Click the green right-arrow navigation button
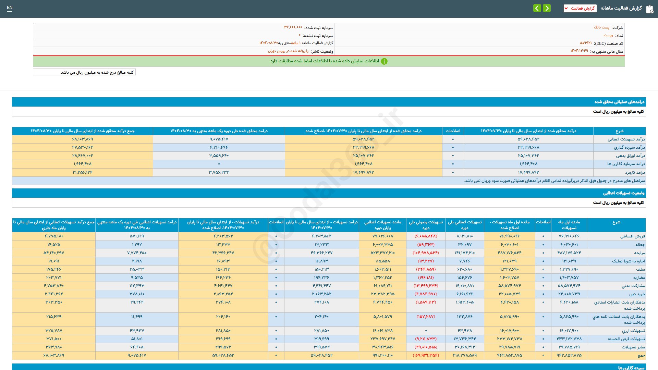Image resolution: width=658 pixels, height=370 pixels. [547, 8]
